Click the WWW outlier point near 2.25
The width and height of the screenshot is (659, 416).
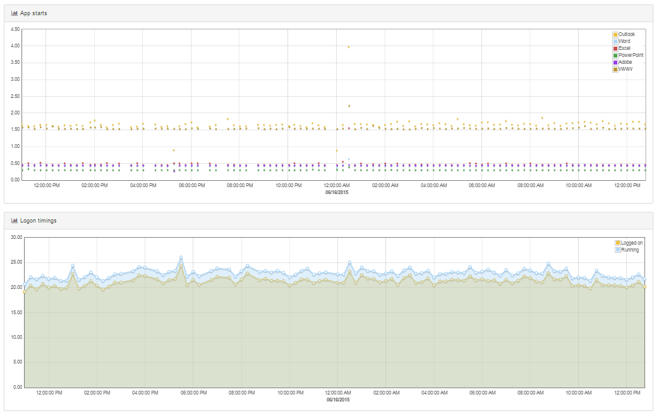(x=349, y=106)
